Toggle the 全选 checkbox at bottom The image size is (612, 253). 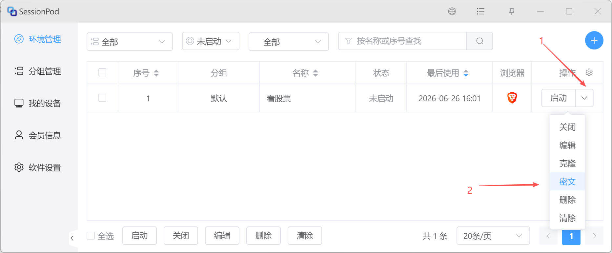pyautogui.click(x=91, y=236)
